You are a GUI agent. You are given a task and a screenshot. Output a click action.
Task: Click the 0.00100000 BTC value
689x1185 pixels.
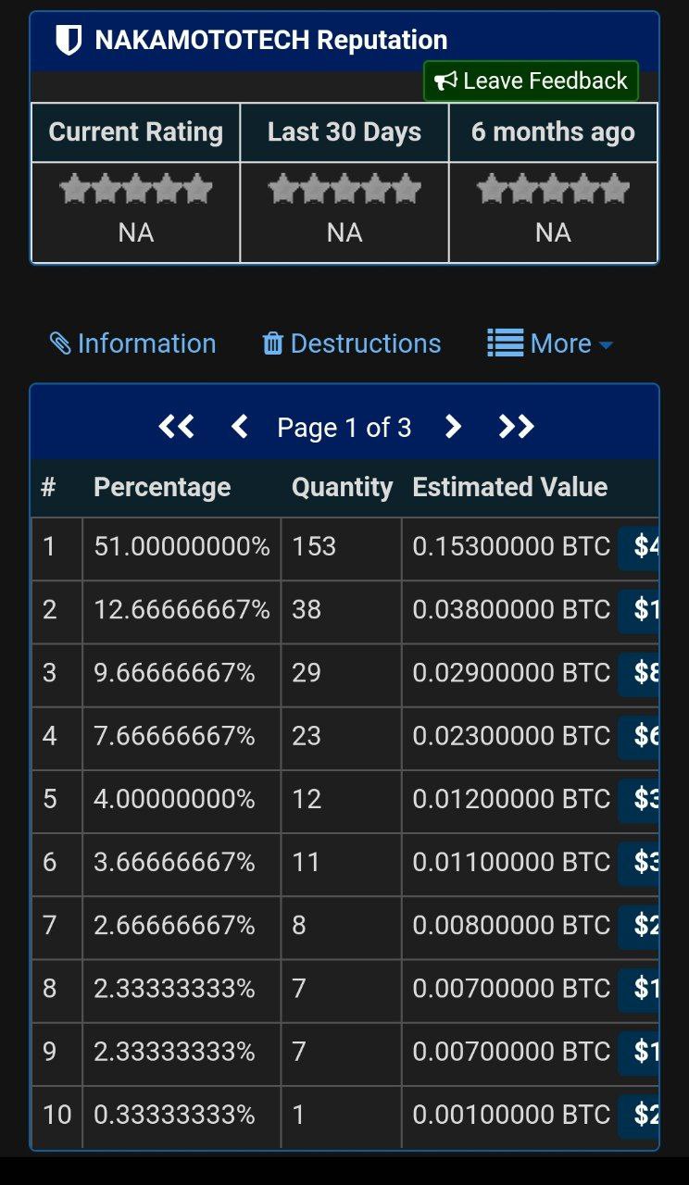[x=511, y=1115]
